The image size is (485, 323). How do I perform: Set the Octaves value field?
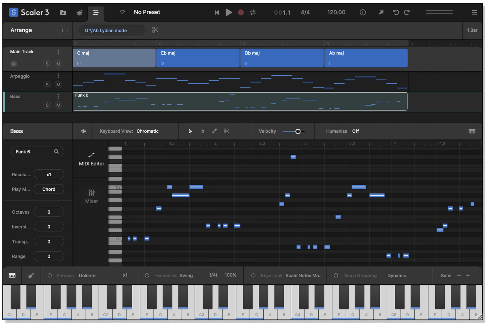pyautogui.click(x=49, y=212)
